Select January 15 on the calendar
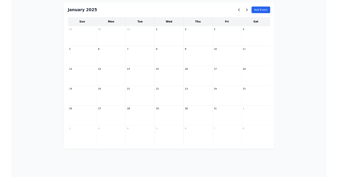Screen dimensions: 338x177 (169, 75)
